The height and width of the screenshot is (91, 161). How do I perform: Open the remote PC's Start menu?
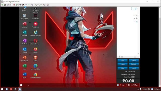(21, 85)
